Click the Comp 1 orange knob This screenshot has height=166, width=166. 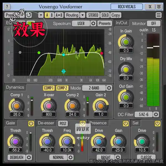17,106
